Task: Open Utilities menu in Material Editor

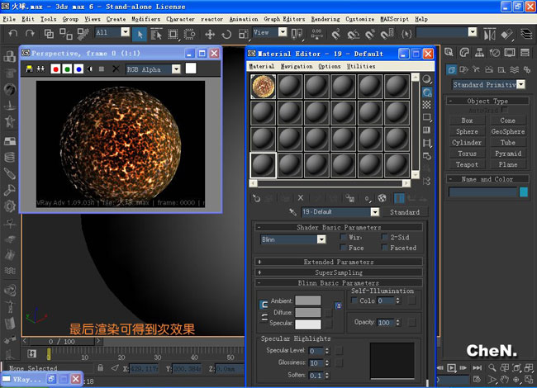Action: point(361,66)
